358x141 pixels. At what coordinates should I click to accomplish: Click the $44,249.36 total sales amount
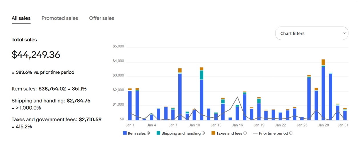(36, 55)
